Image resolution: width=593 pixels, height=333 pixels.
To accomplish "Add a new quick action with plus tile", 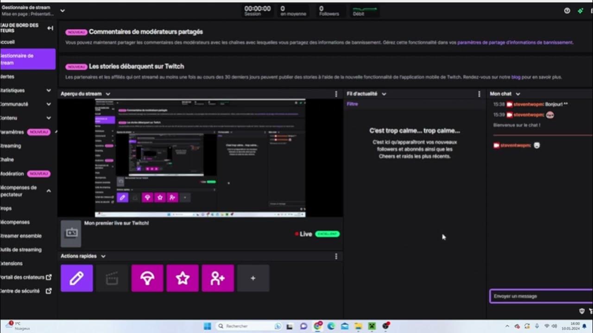I will click(x=253, y=278).
